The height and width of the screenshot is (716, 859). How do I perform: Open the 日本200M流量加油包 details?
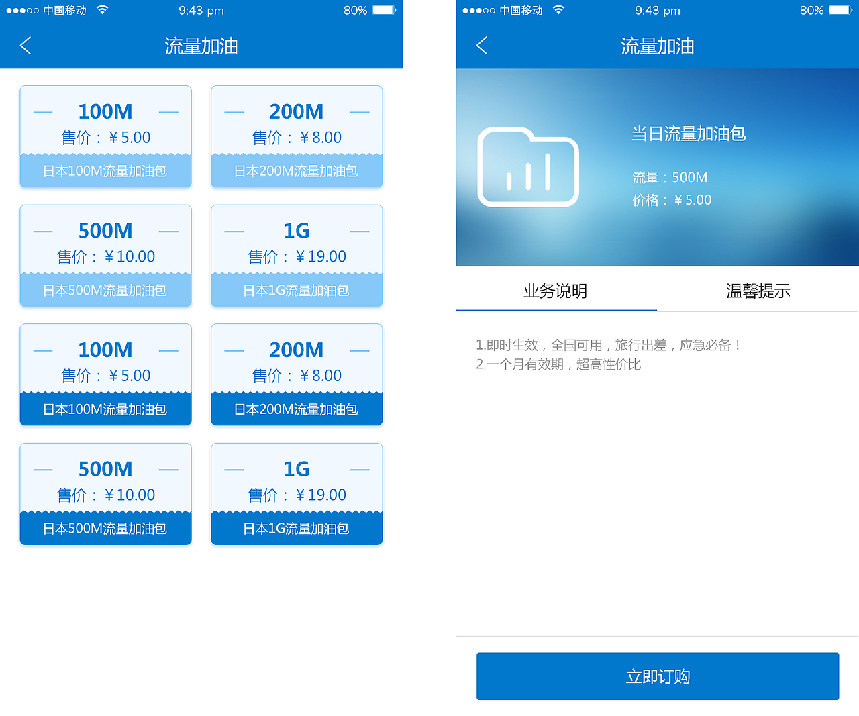[297, 136]
